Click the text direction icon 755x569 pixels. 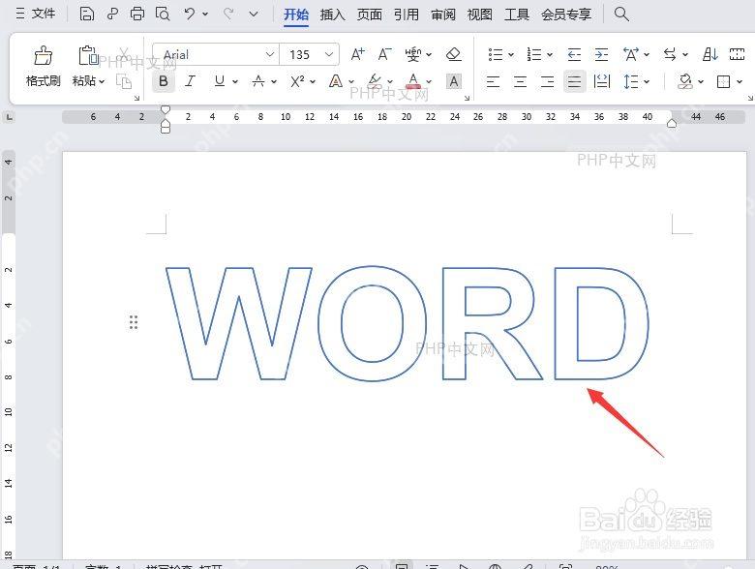coord(670,54)
